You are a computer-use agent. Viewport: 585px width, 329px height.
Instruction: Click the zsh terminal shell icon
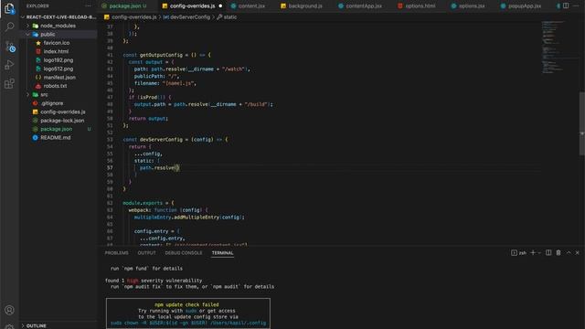pyautogui.click(x=514, y=252)
